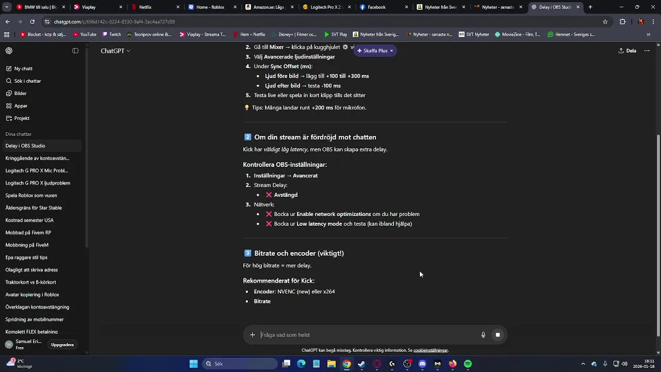Switch to the Viaplay tab

[x=98, y=7]
